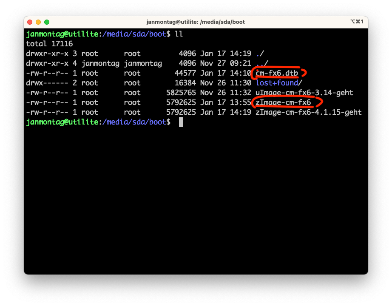Click the blinking terminal cursor
The height and width of the screenshot is (306, 392).
[182, 122]
